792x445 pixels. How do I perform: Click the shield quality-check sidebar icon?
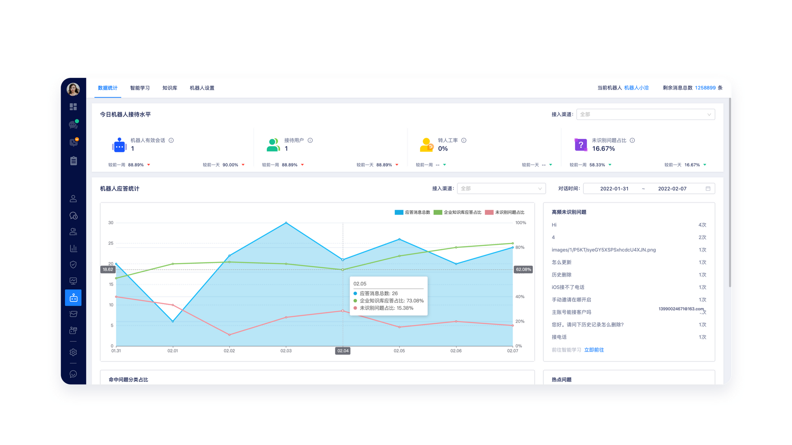click(x=73, y=265)
